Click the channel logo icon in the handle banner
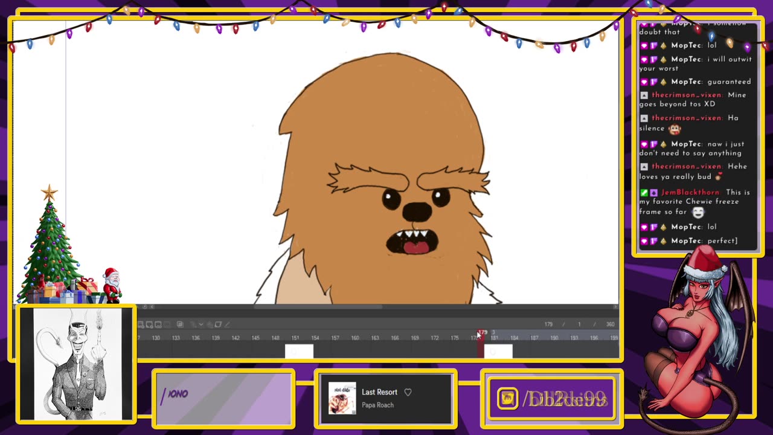773x435 pixels. (x=507, y=399)
